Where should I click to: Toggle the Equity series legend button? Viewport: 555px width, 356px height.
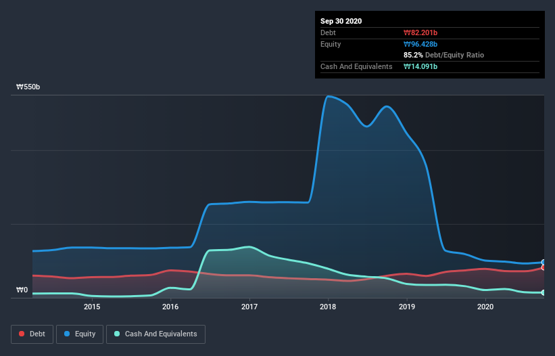pyautogui.click(x=80, y=334)
